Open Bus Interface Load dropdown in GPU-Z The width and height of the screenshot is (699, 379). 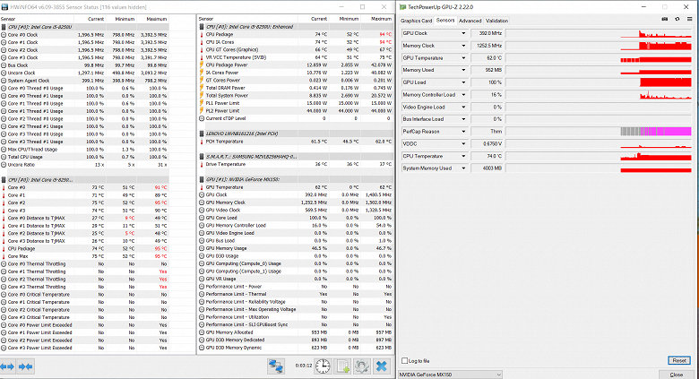tap(463, 119)
